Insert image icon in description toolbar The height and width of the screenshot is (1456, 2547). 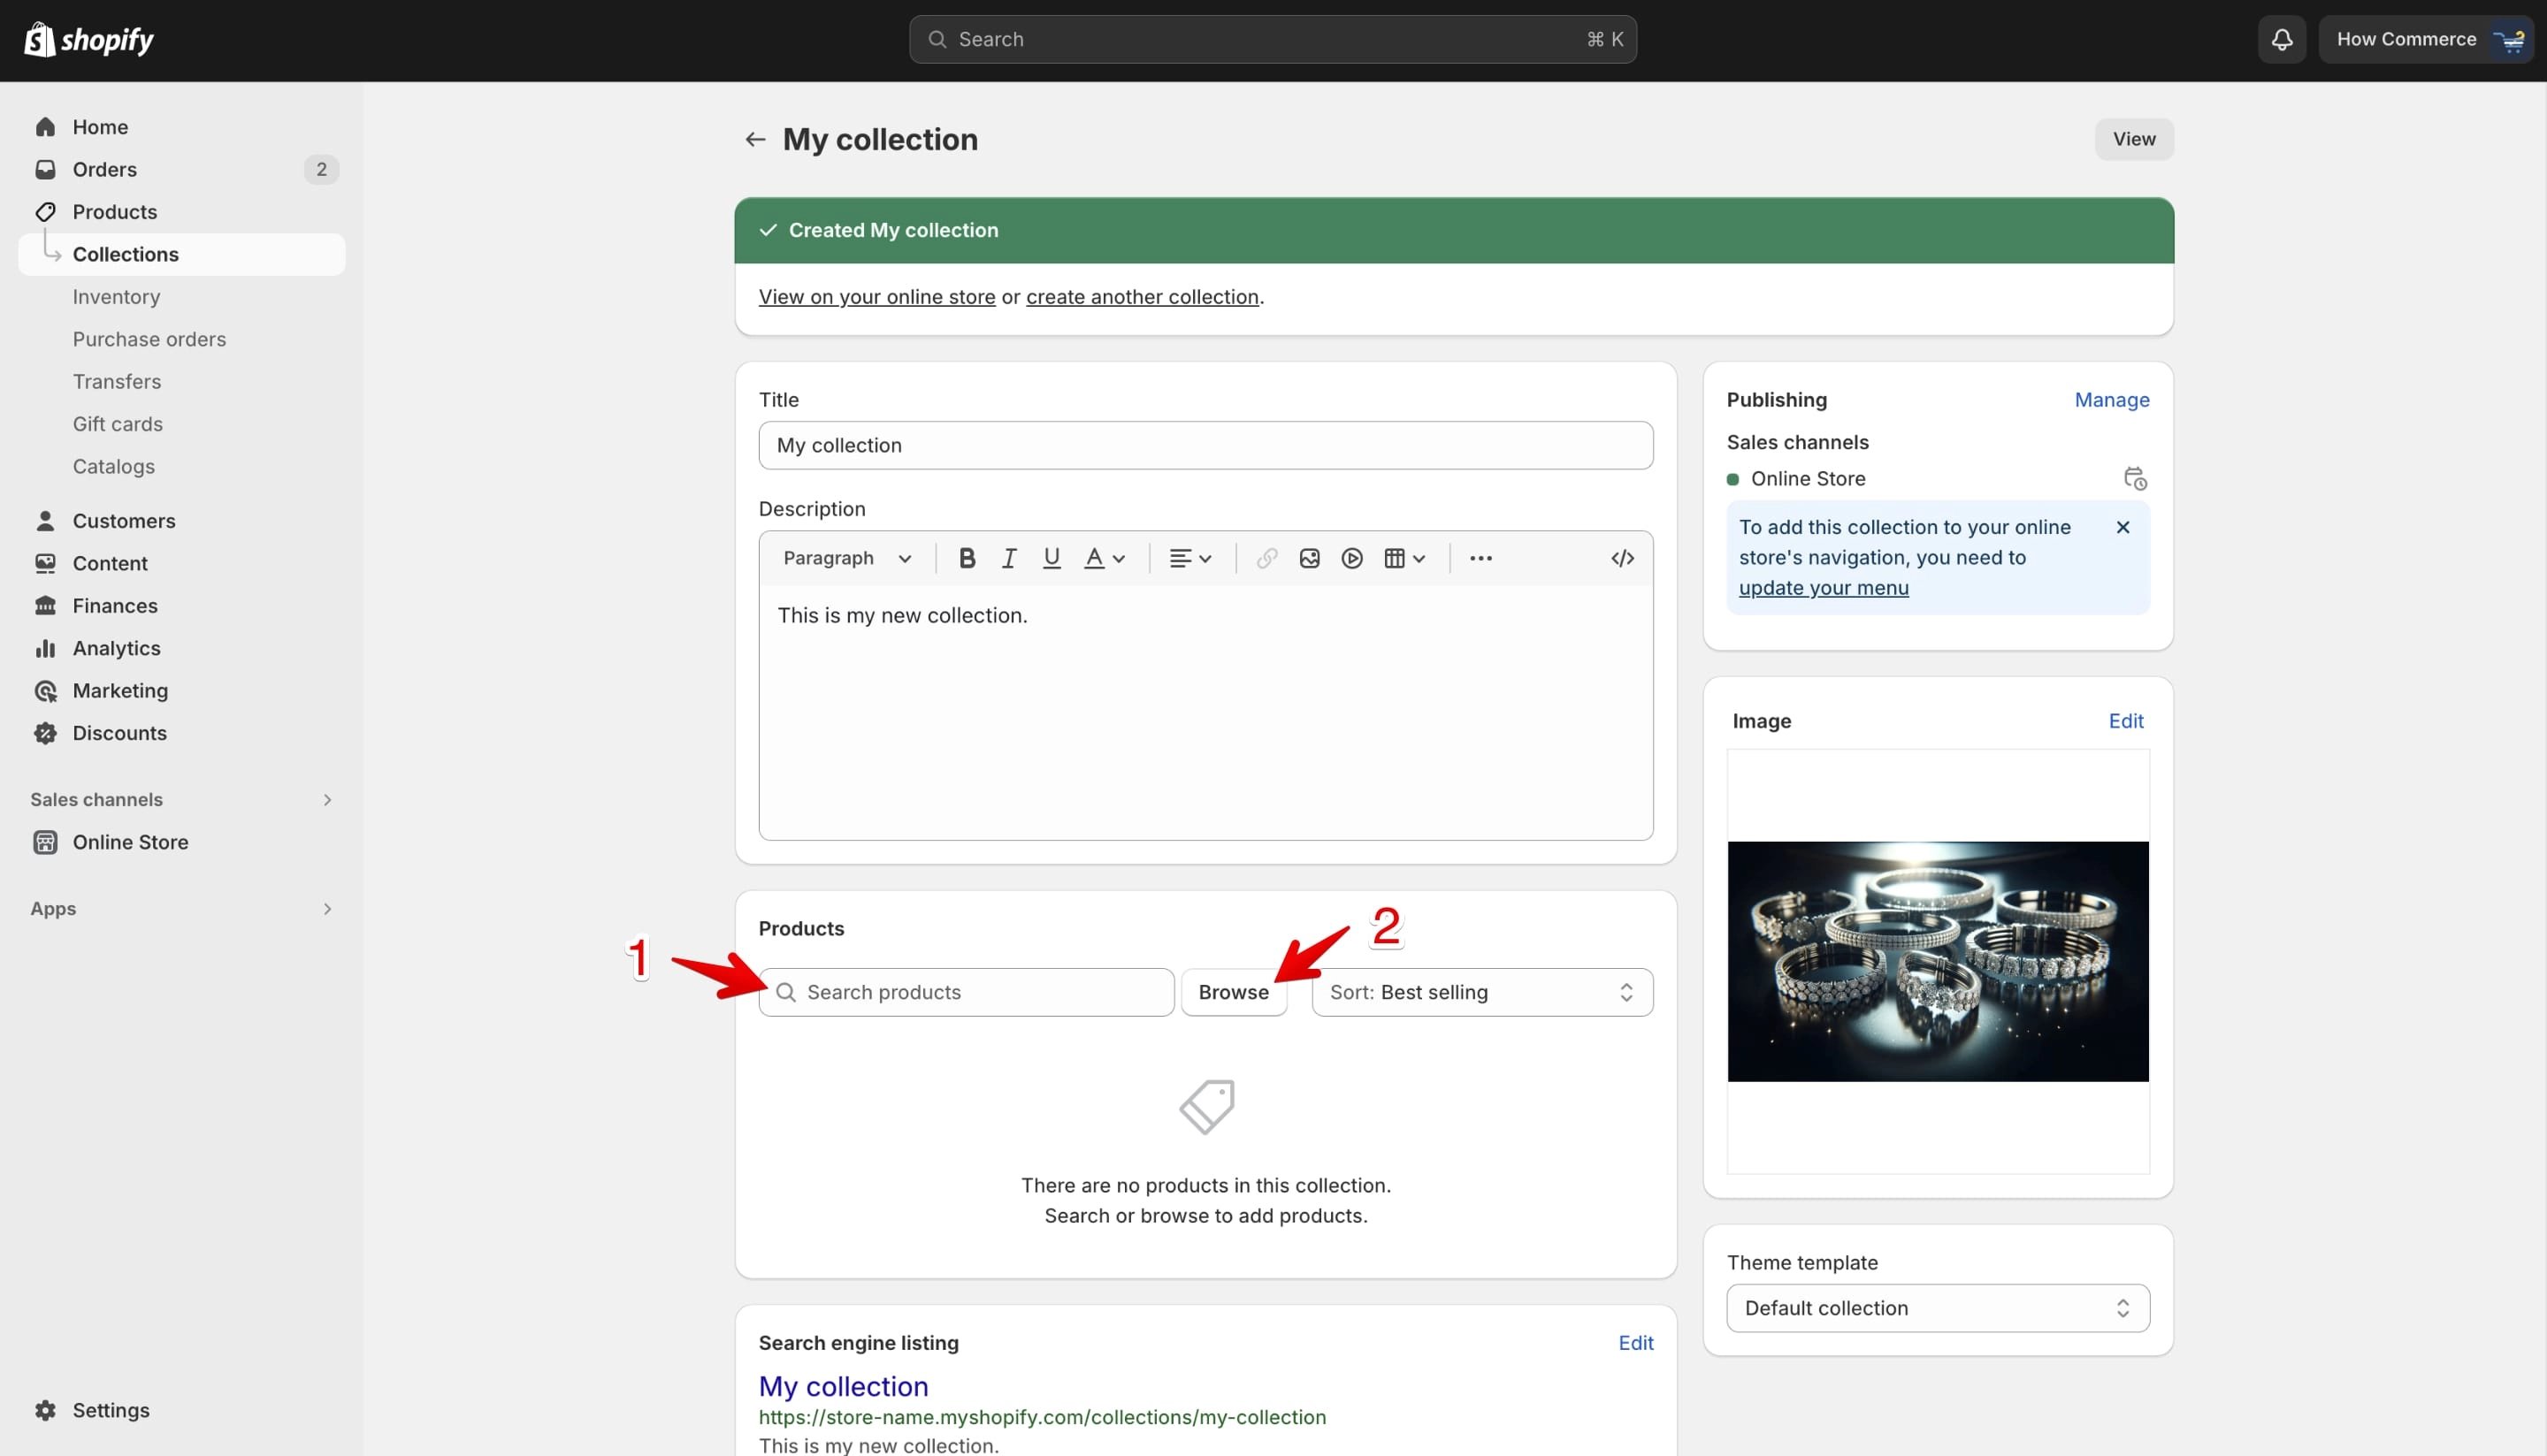(1309, 558)
